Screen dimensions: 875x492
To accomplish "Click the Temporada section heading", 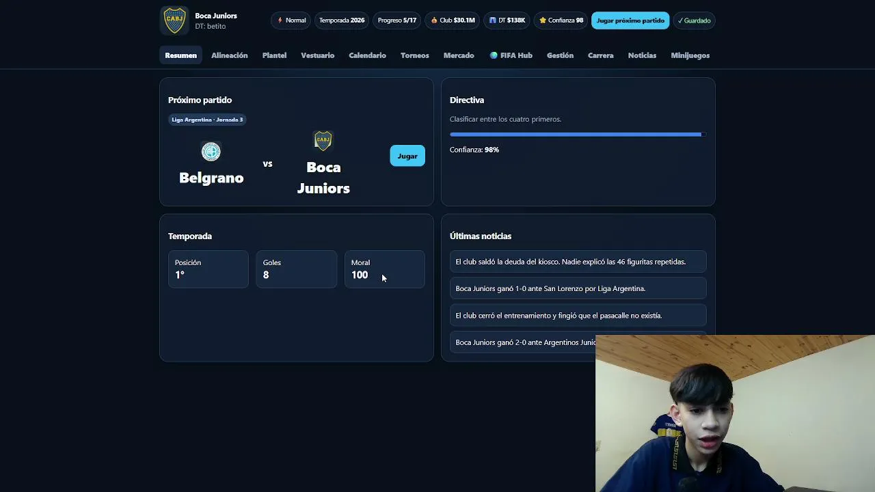I will coord(190,236).
